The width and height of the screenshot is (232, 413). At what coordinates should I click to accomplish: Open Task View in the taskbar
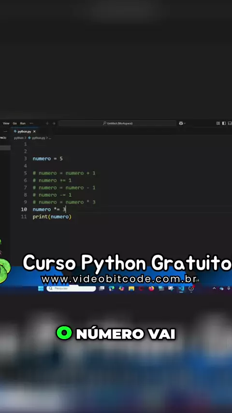tap(101, 289)
